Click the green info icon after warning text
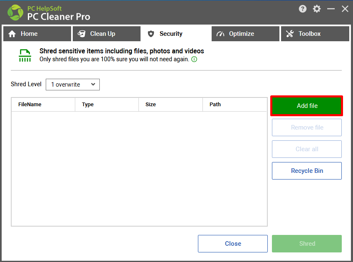This screenshot has height=262, width=353. pos(194,59)
